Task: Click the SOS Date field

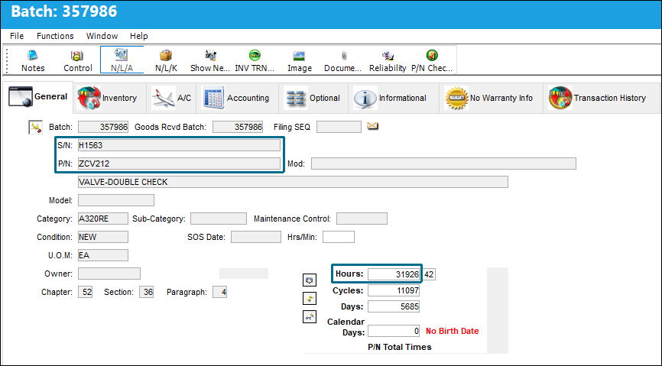Action: click(256, 237)
